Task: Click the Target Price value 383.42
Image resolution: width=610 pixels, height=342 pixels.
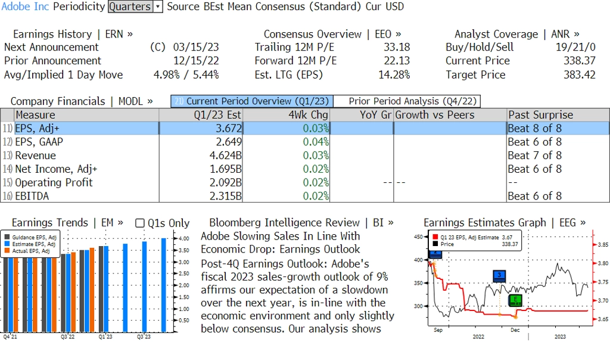Action: 580,74
